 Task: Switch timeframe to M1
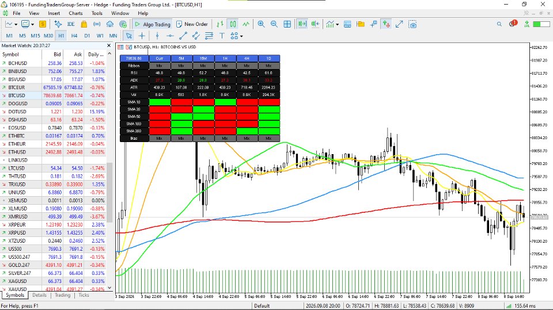[x=10, y=36]
